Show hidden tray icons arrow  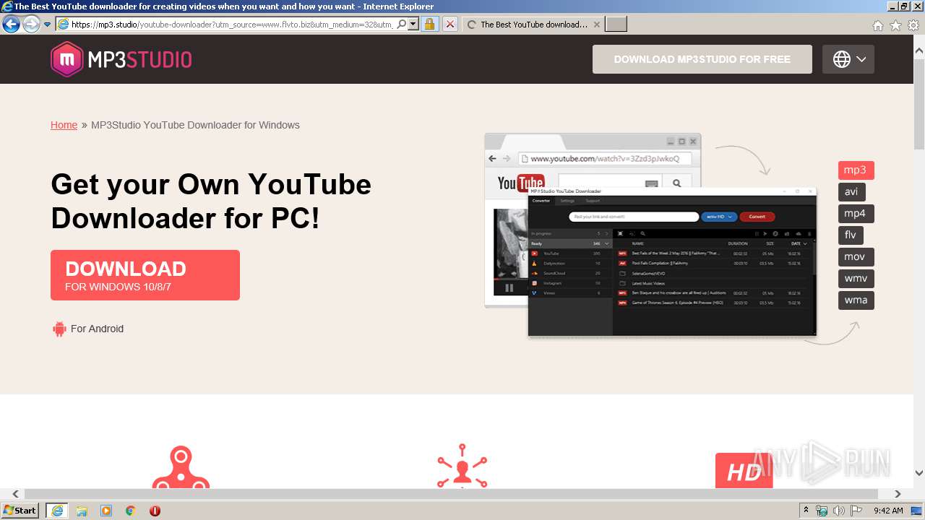[806, 511]
